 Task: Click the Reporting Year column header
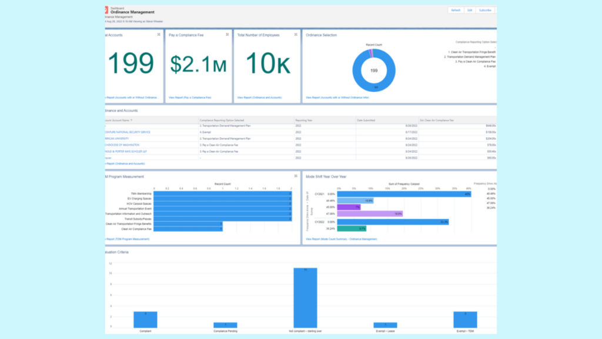click(x=305, y=120)
